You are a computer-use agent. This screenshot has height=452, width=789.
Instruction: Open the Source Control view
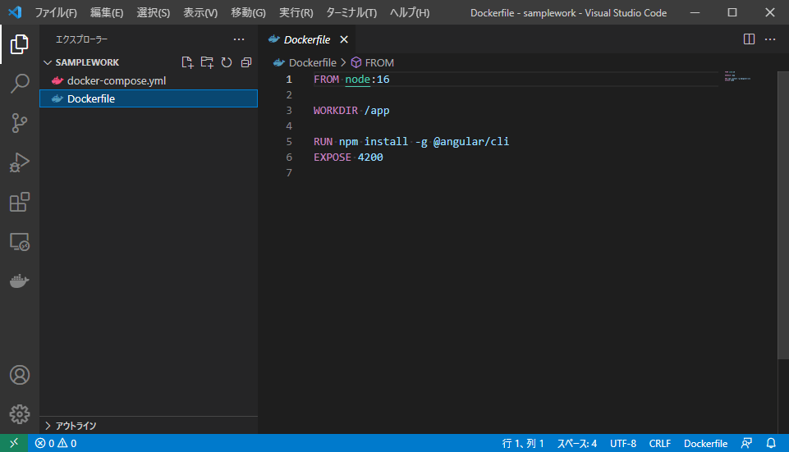[19, 123]
